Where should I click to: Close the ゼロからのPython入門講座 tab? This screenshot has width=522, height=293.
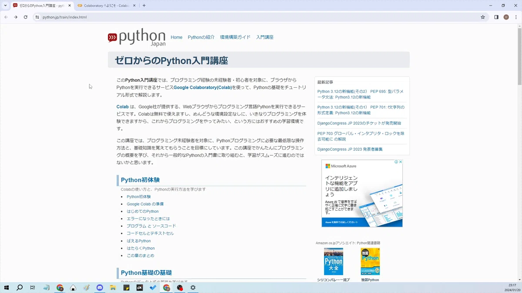coord(70,6)
